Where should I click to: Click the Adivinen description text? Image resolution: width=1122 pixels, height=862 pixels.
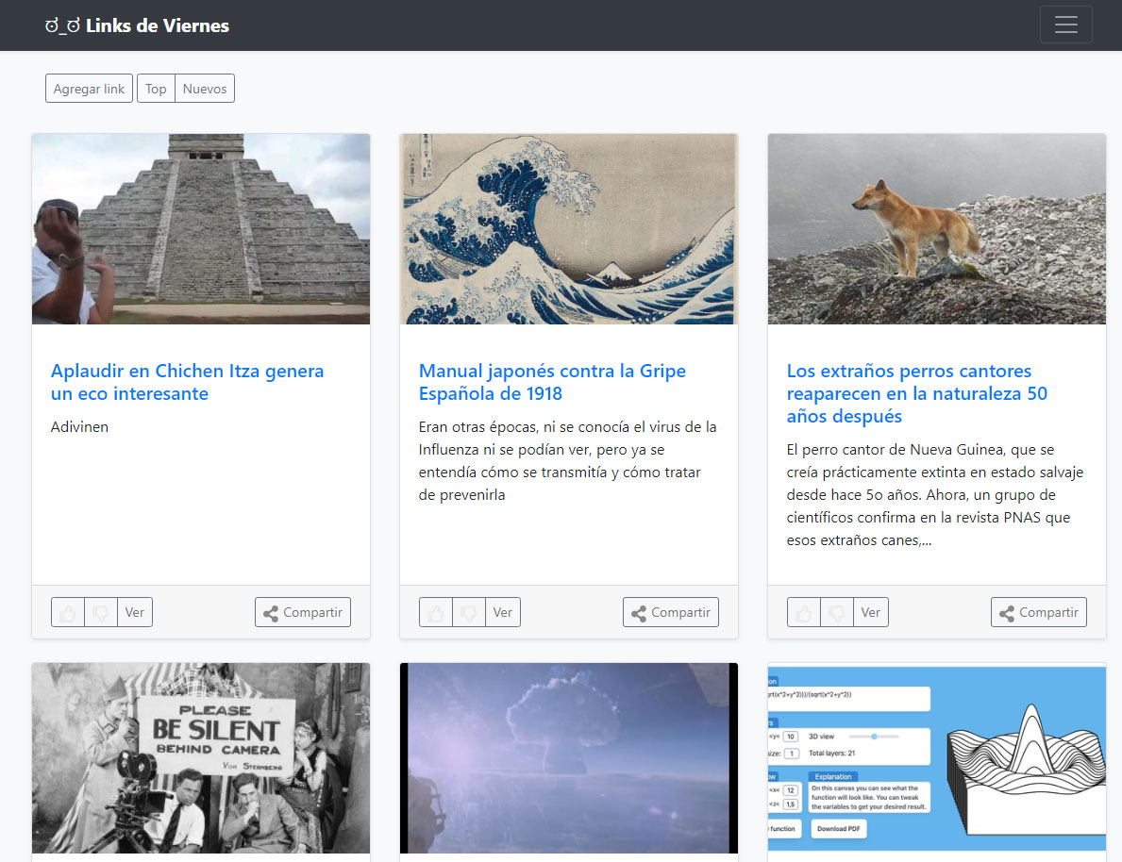(79, 427)
